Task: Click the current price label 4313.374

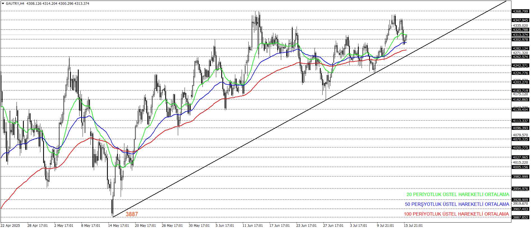Action: 520,35
